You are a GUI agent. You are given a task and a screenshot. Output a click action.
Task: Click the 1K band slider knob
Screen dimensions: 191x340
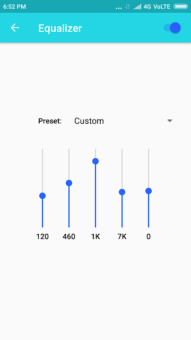(x=95, y=161)
